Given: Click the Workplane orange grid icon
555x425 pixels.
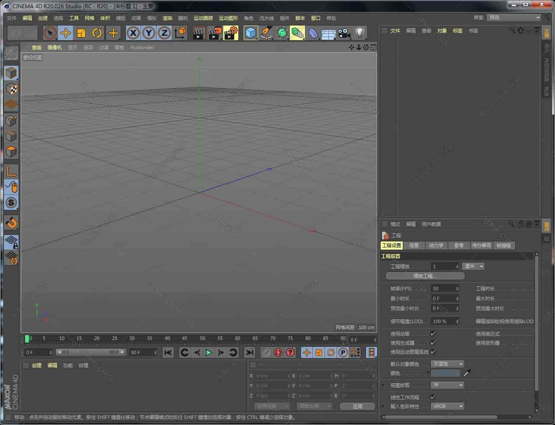Looking at the screenshot, I should pos(11,105).
